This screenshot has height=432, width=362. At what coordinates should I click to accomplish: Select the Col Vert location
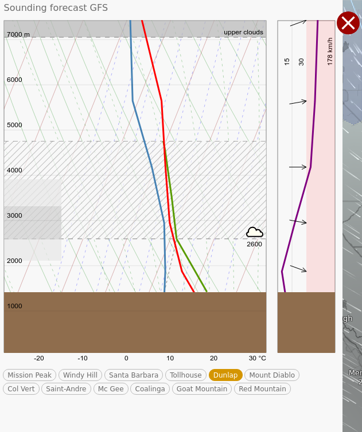(x=21, y=389)
